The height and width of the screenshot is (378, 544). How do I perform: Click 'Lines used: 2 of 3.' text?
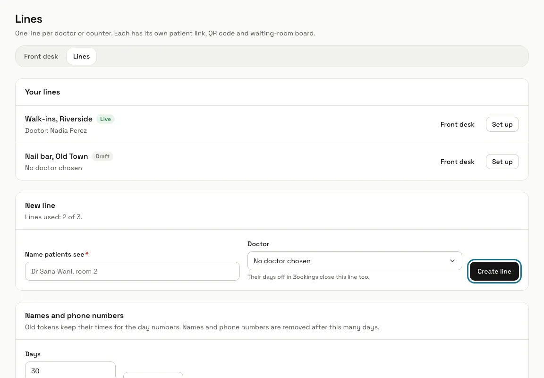click(53, 217)
